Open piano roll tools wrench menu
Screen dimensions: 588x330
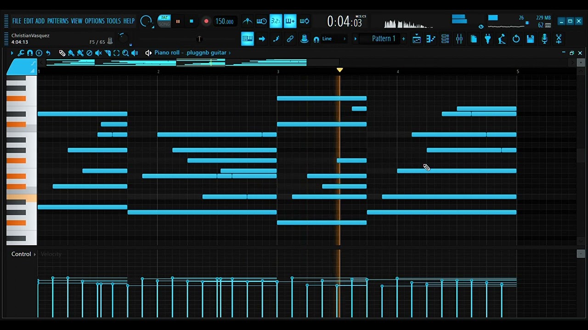pos(21,53)
